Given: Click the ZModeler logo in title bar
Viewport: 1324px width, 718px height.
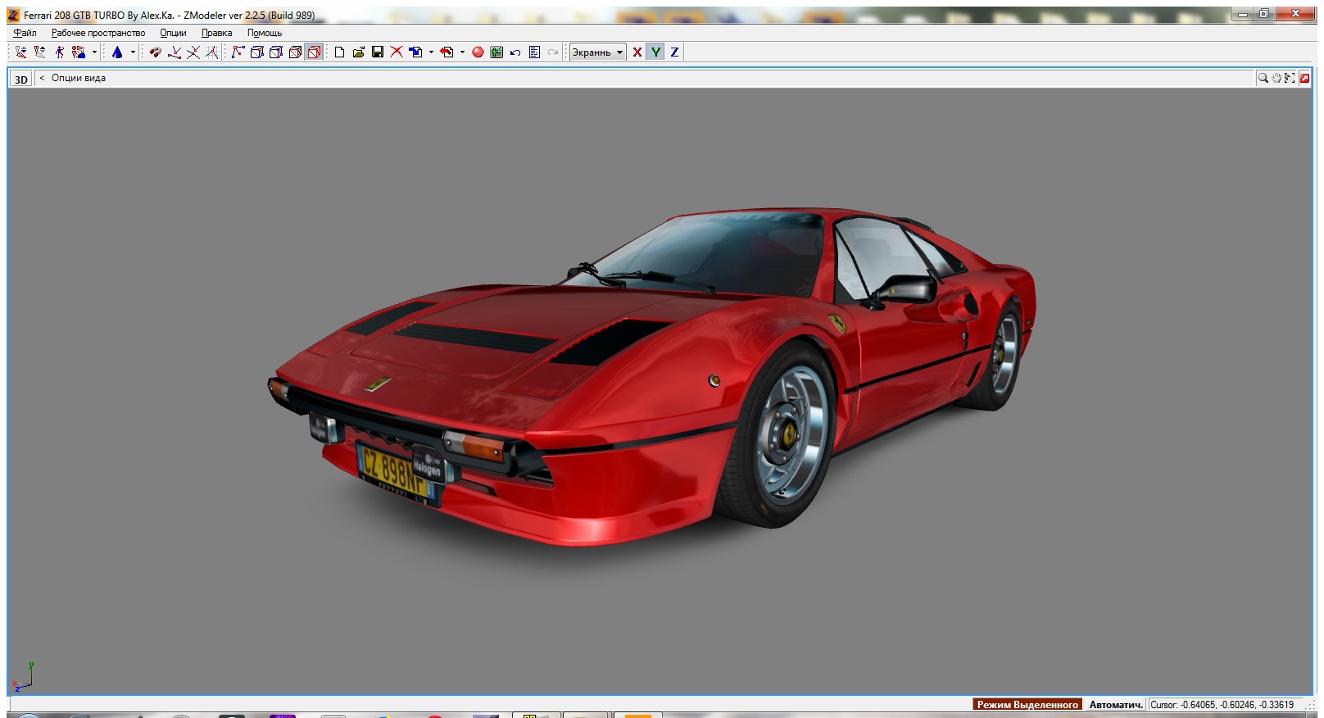Looking at the screenshot, I should click(x=13, y=15).
